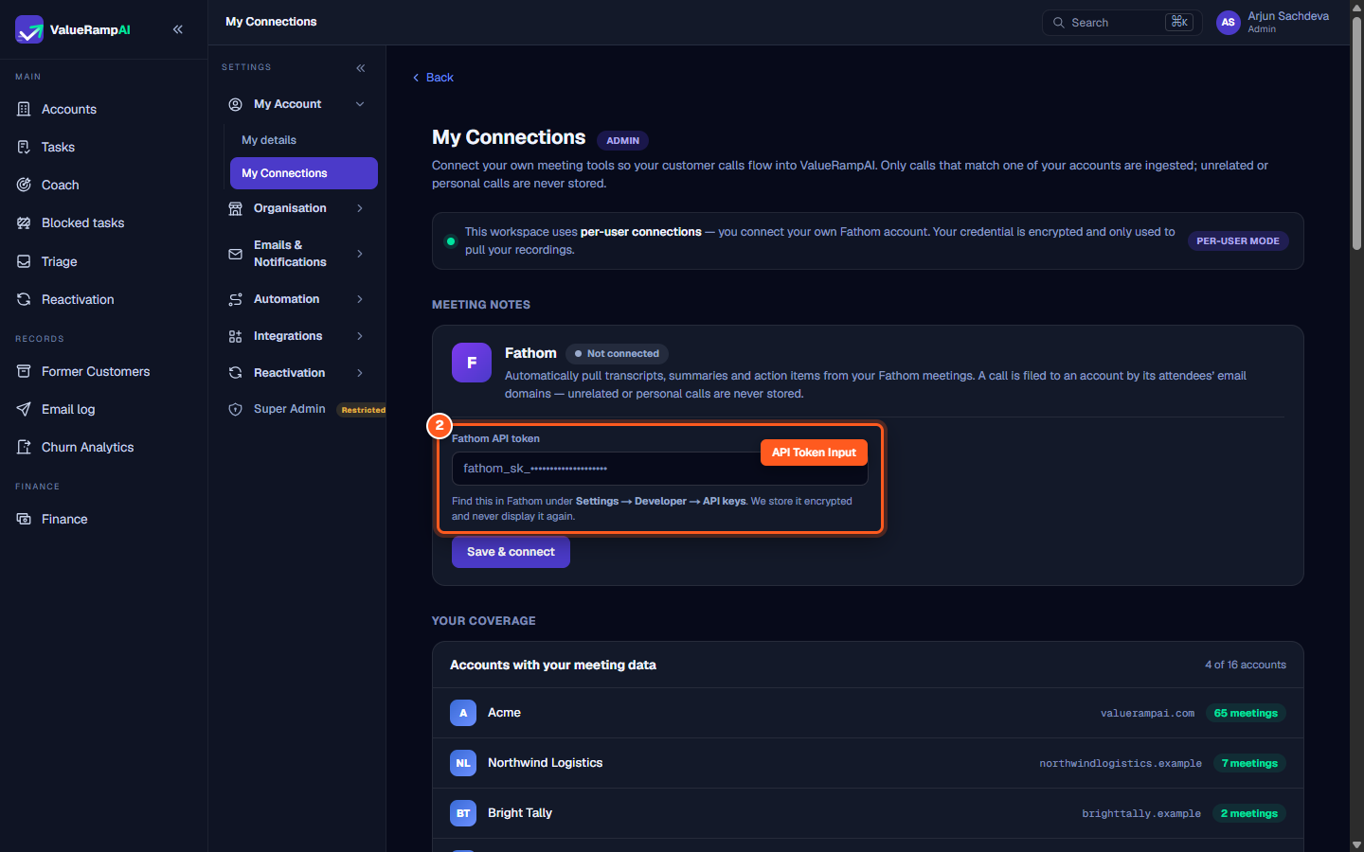The width and height of the screenshot is (1364, 852).
Task: Expand the settings Reactivation chevron
Action: point(360,373)
